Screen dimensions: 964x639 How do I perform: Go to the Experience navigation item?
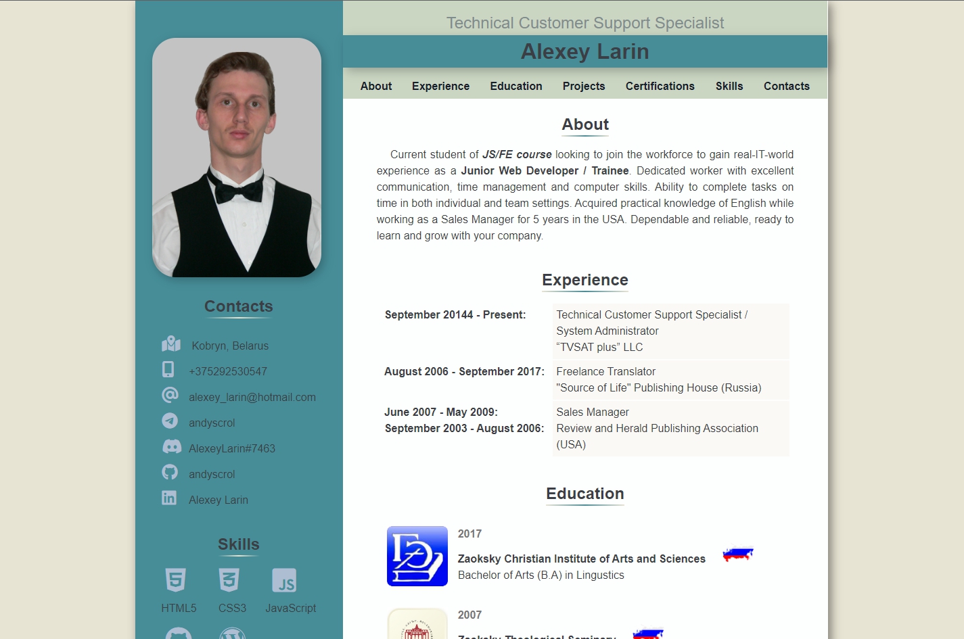tap(440, 86)
